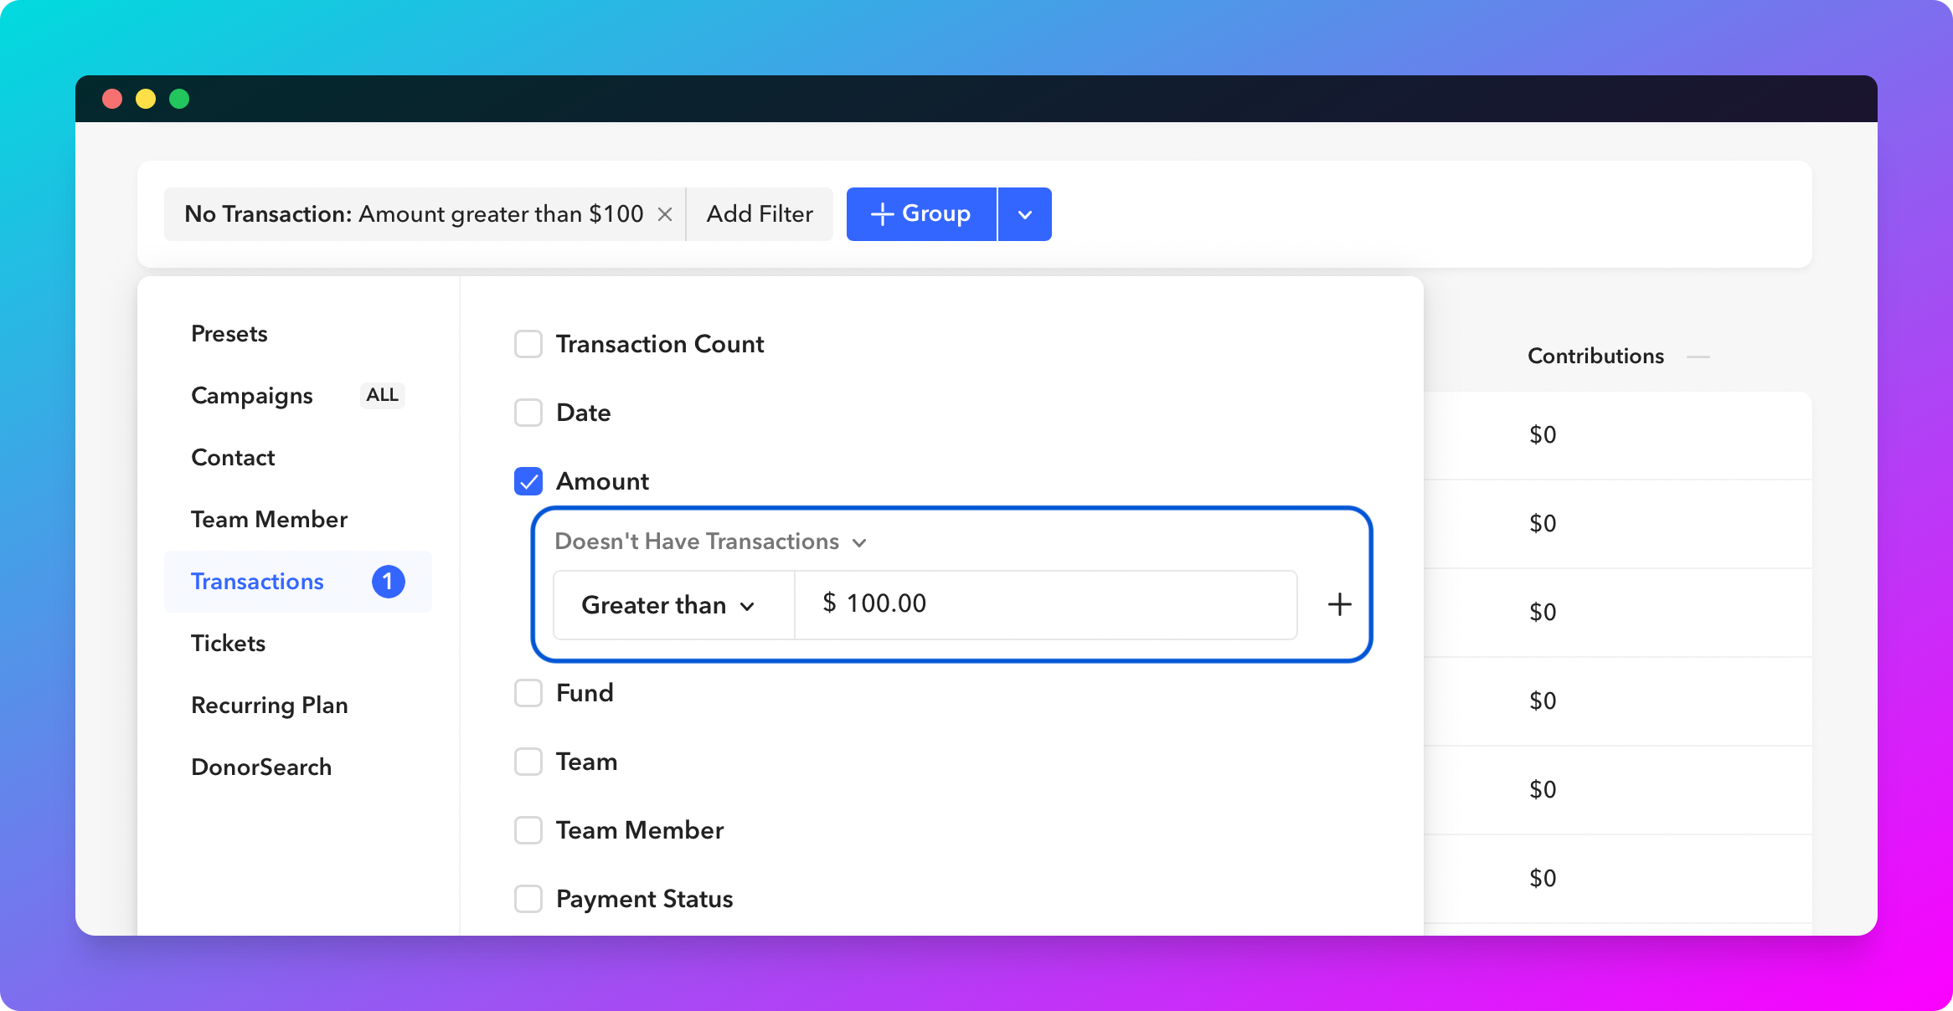Click the green maximize window button
Screen dimensions: 1953x1011
179,99
